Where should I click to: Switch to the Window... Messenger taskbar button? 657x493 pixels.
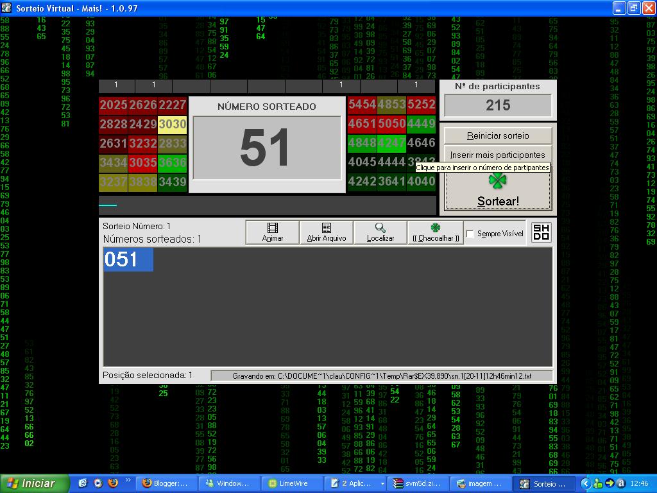click(230, 483)
